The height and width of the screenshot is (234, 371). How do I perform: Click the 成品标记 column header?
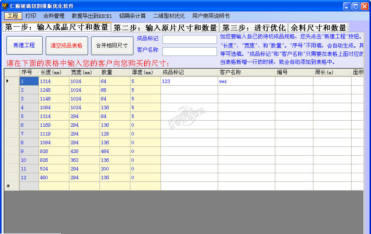tap(189, 72)
